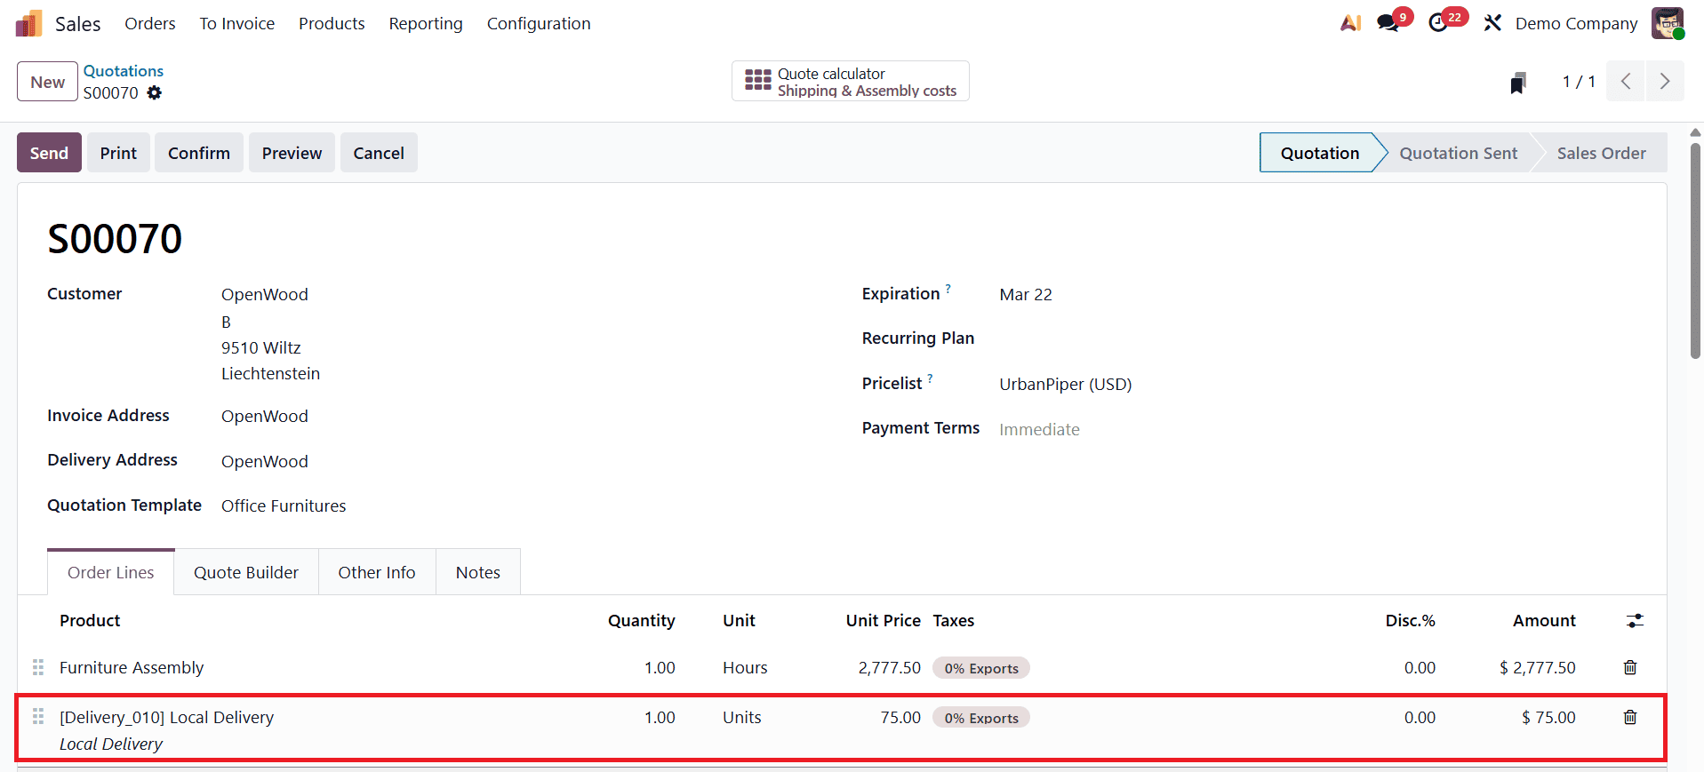Select the Order Lines tab
The image size is (1704, 772).
coord(111,572)
